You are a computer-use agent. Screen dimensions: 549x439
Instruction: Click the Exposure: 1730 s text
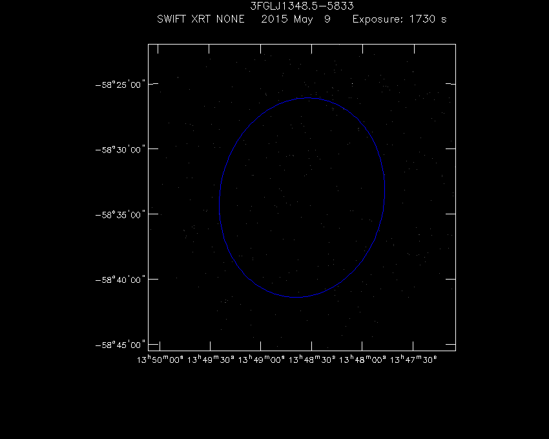tap(400, 19)
